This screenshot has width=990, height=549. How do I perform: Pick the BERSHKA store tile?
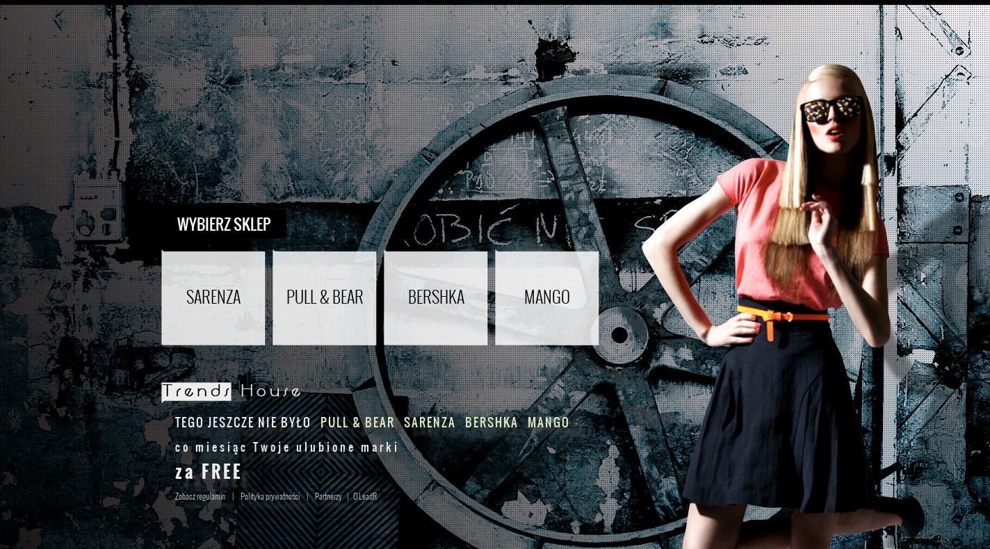pos(436,297)
